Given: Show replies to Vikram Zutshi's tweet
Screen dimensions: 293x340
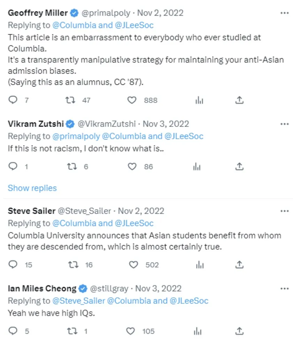Looking at the screenshot, I should 32,188.
